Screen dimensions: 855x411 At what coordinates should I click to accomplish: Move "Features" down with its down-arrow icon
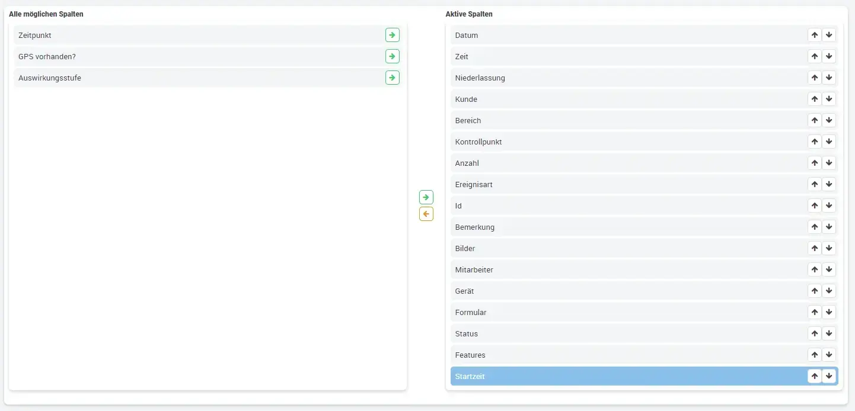[829, 354]
